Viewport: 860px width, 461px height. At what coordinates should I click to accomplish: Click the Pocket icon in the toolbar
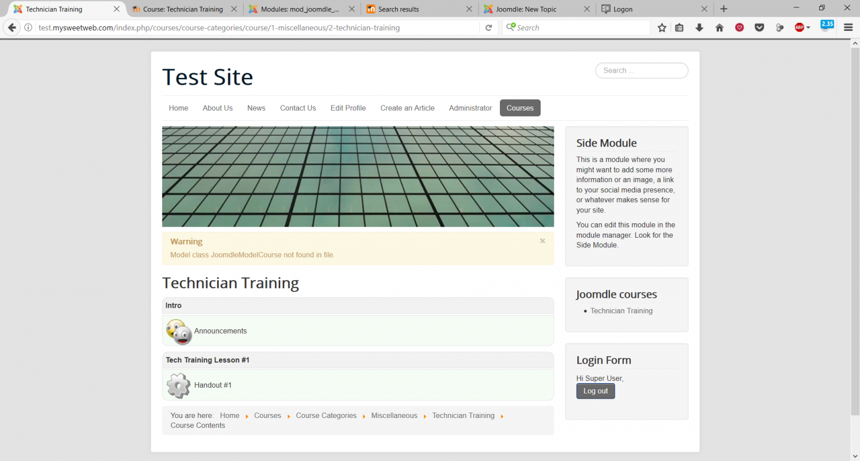[x=759, y=27]
